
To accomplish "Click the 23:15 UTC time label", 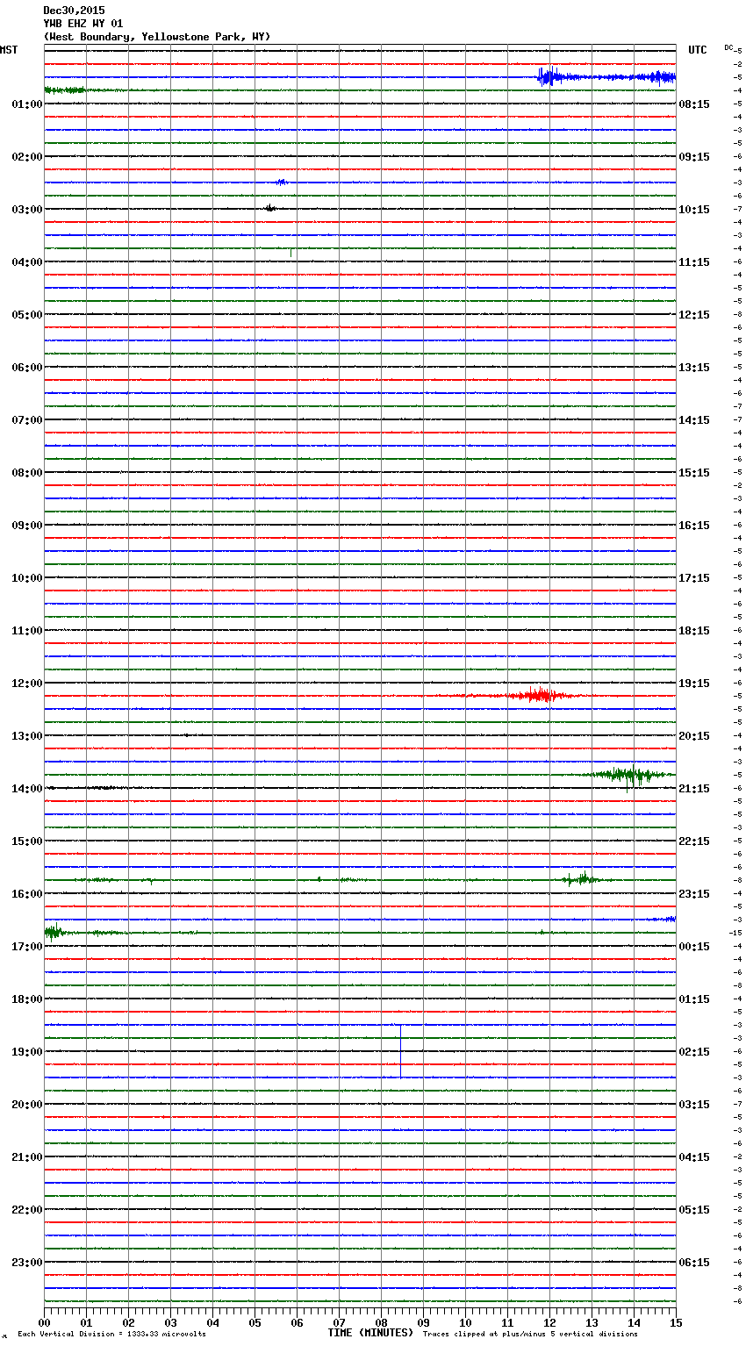I will (694, 894).
